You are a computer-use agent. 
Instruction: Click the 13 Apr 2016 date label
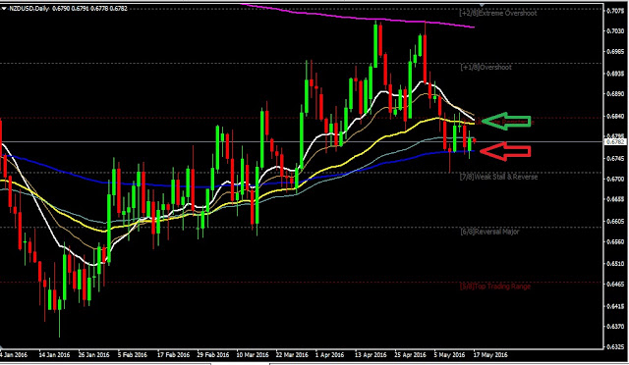coord(371,355)
